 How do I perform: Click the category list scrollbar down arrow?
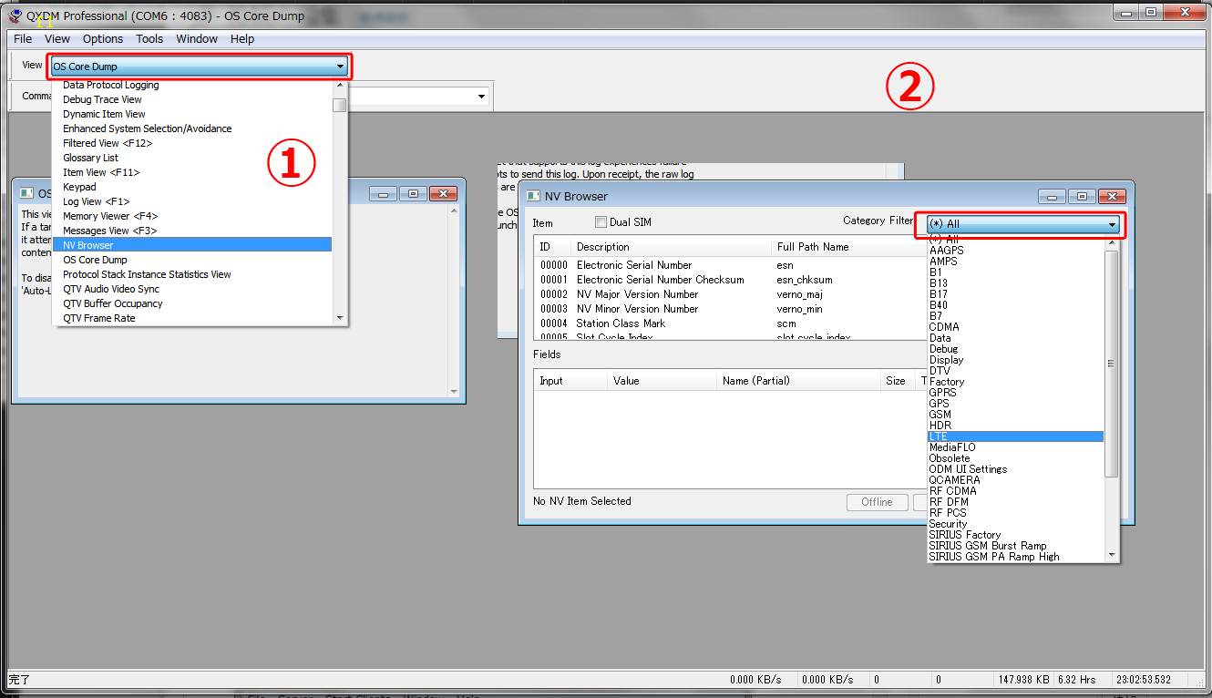pyautogui.click(x=1111, y=555)
